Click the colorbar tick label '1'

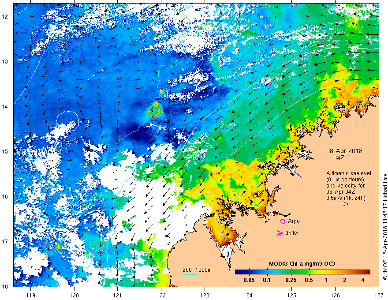point(326,280)
